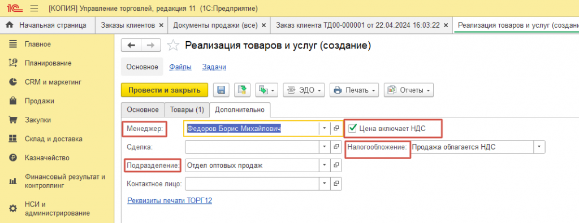The image size is (579, 223).
Task: Open the Подразделение value card icon
Action: click(336, 165)
